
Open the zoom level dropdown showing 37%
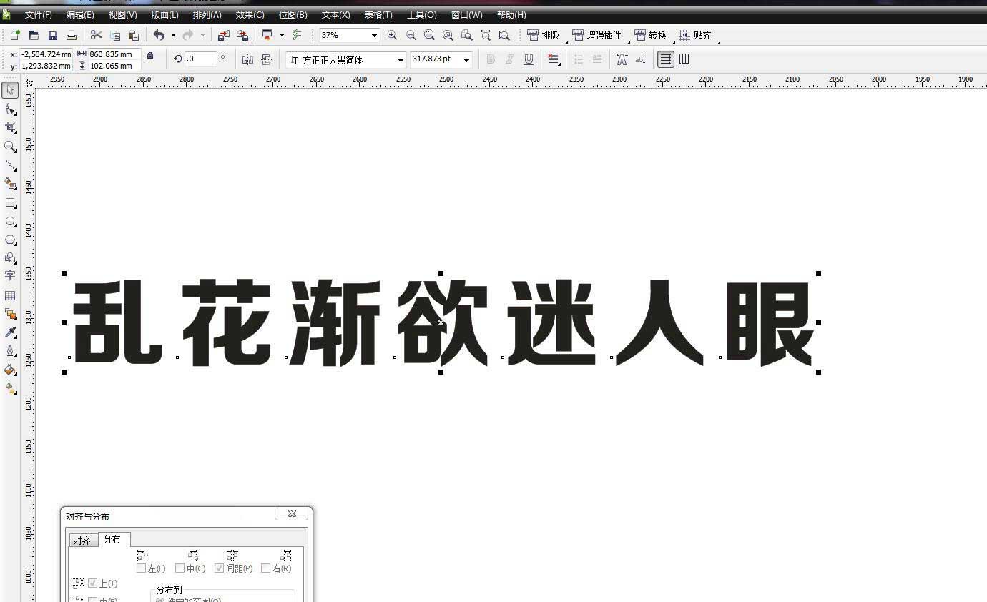tap(373, 34)
